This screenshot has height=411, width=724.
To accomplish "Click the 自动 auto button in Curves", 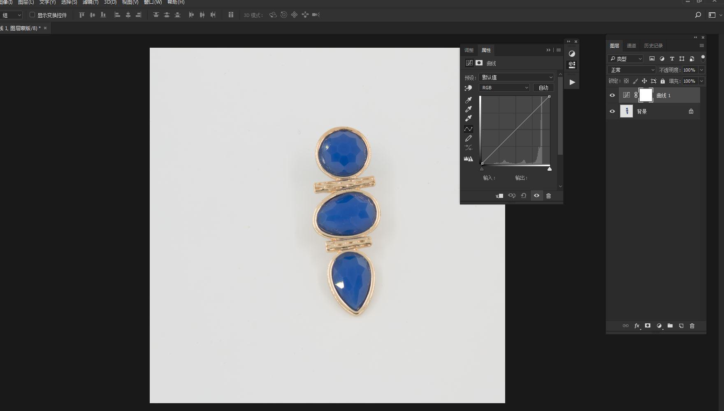I will (543, 88).
